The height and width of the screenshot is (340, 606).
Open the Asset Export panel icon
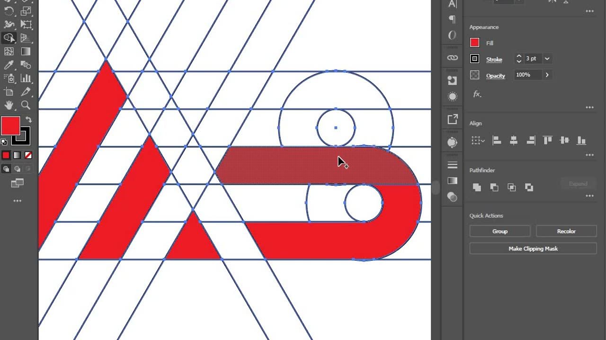click(x=452, y=119)
